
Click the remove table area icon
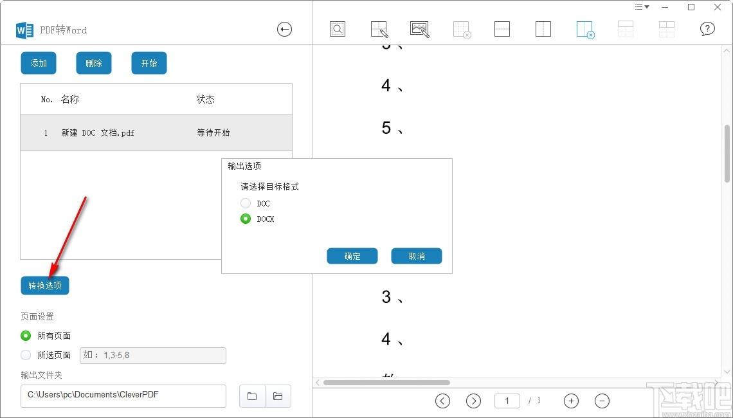(x=462, y=29)
